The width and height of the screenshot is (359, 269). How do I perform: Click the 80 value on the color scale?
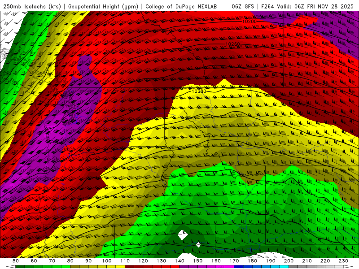pyautogui.click(x=70, y=261)
